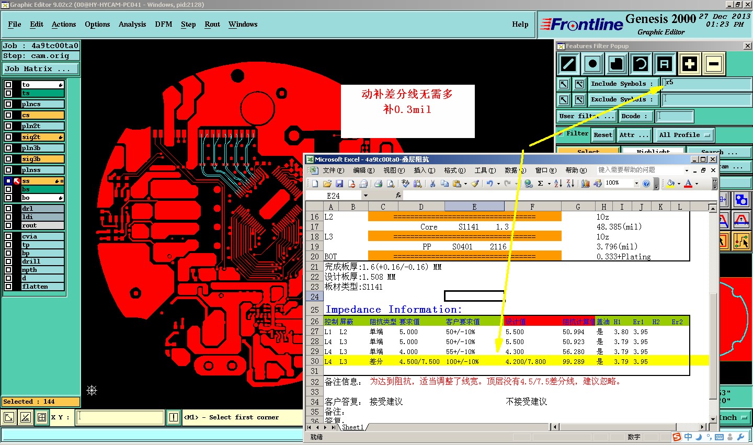The width and height of the screenshot is (753, 445).
Task: Click the Excel Print icon
Action: click(x=378, y=184)
